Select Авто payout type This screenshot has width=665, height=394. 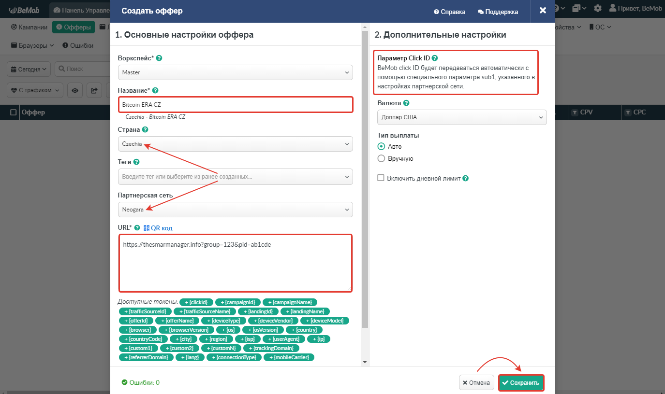(x=381, y=146)
